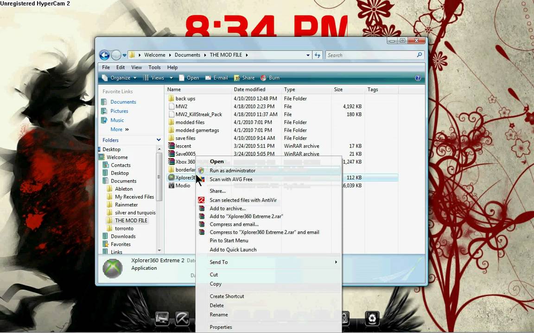Open the Help menu

[x=172, y=67]
